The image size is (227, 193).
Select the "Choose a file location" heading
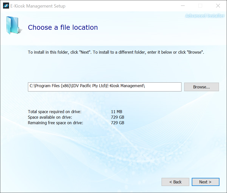pyautogui.click(x=63, y=27)
